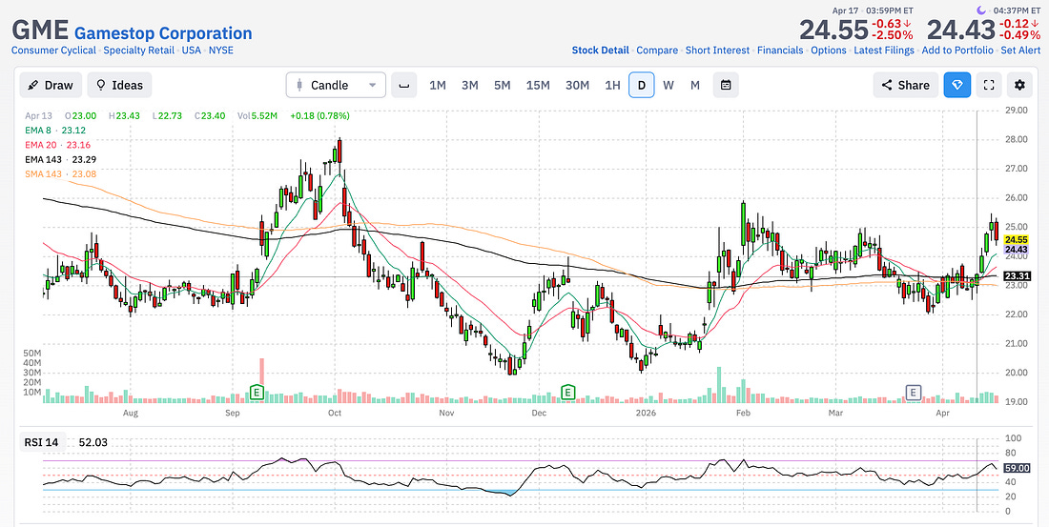Click Set Alert

[x=1021, y=51]
